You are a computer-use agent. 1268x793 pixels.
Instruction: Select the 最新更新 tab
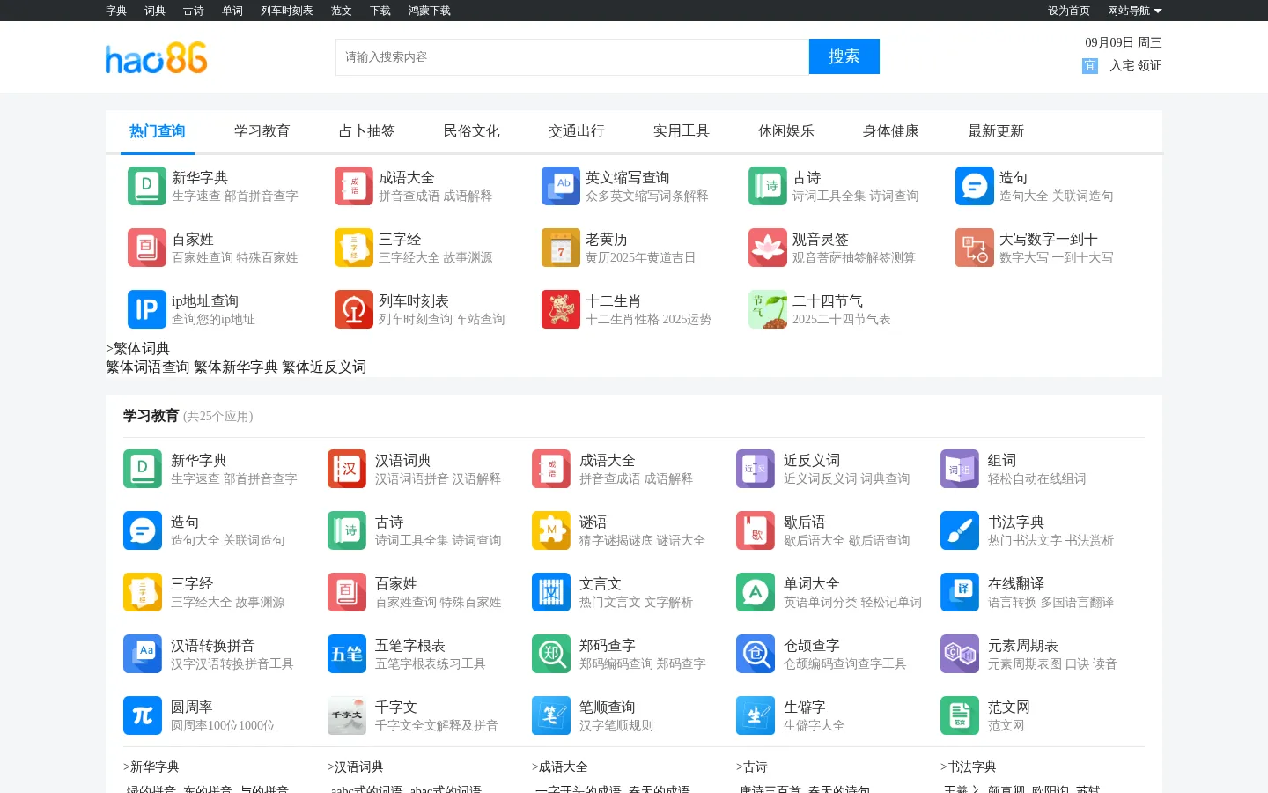tap(995, 131)
